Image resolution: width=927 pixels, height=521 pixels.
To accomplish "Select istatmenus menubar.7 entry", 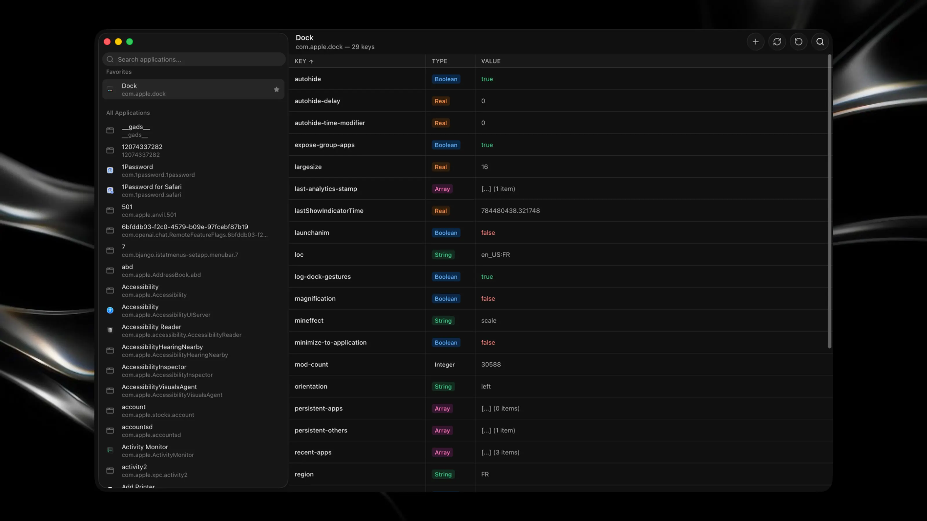I will pos(193,251).
